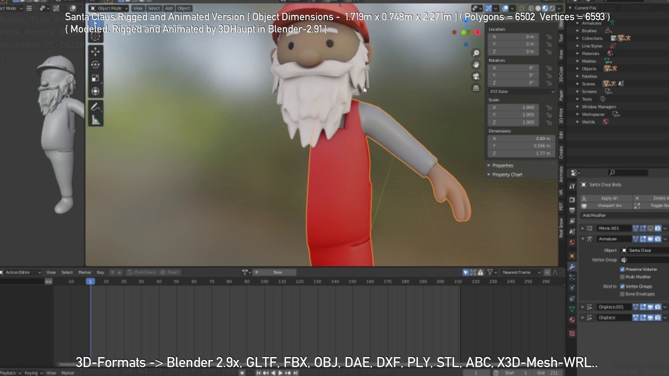Image resolution: width=669 pixels, height=376 pixels.
Task: Jump to the last frame playback button
Action: pos(296,373)
